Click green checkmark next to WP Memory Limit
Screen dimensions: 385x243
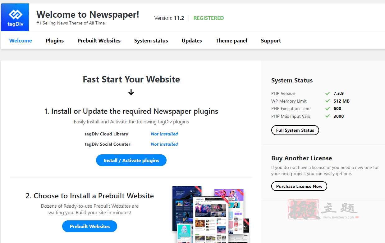(327, 101)
